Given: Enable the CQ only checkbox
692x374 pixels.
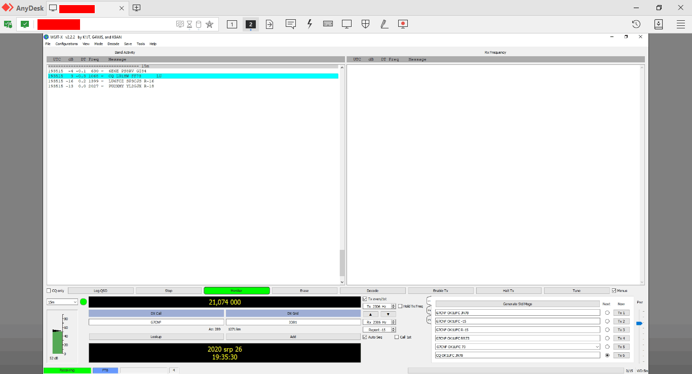Looking at the screenshot, I should tap(49, 291).
